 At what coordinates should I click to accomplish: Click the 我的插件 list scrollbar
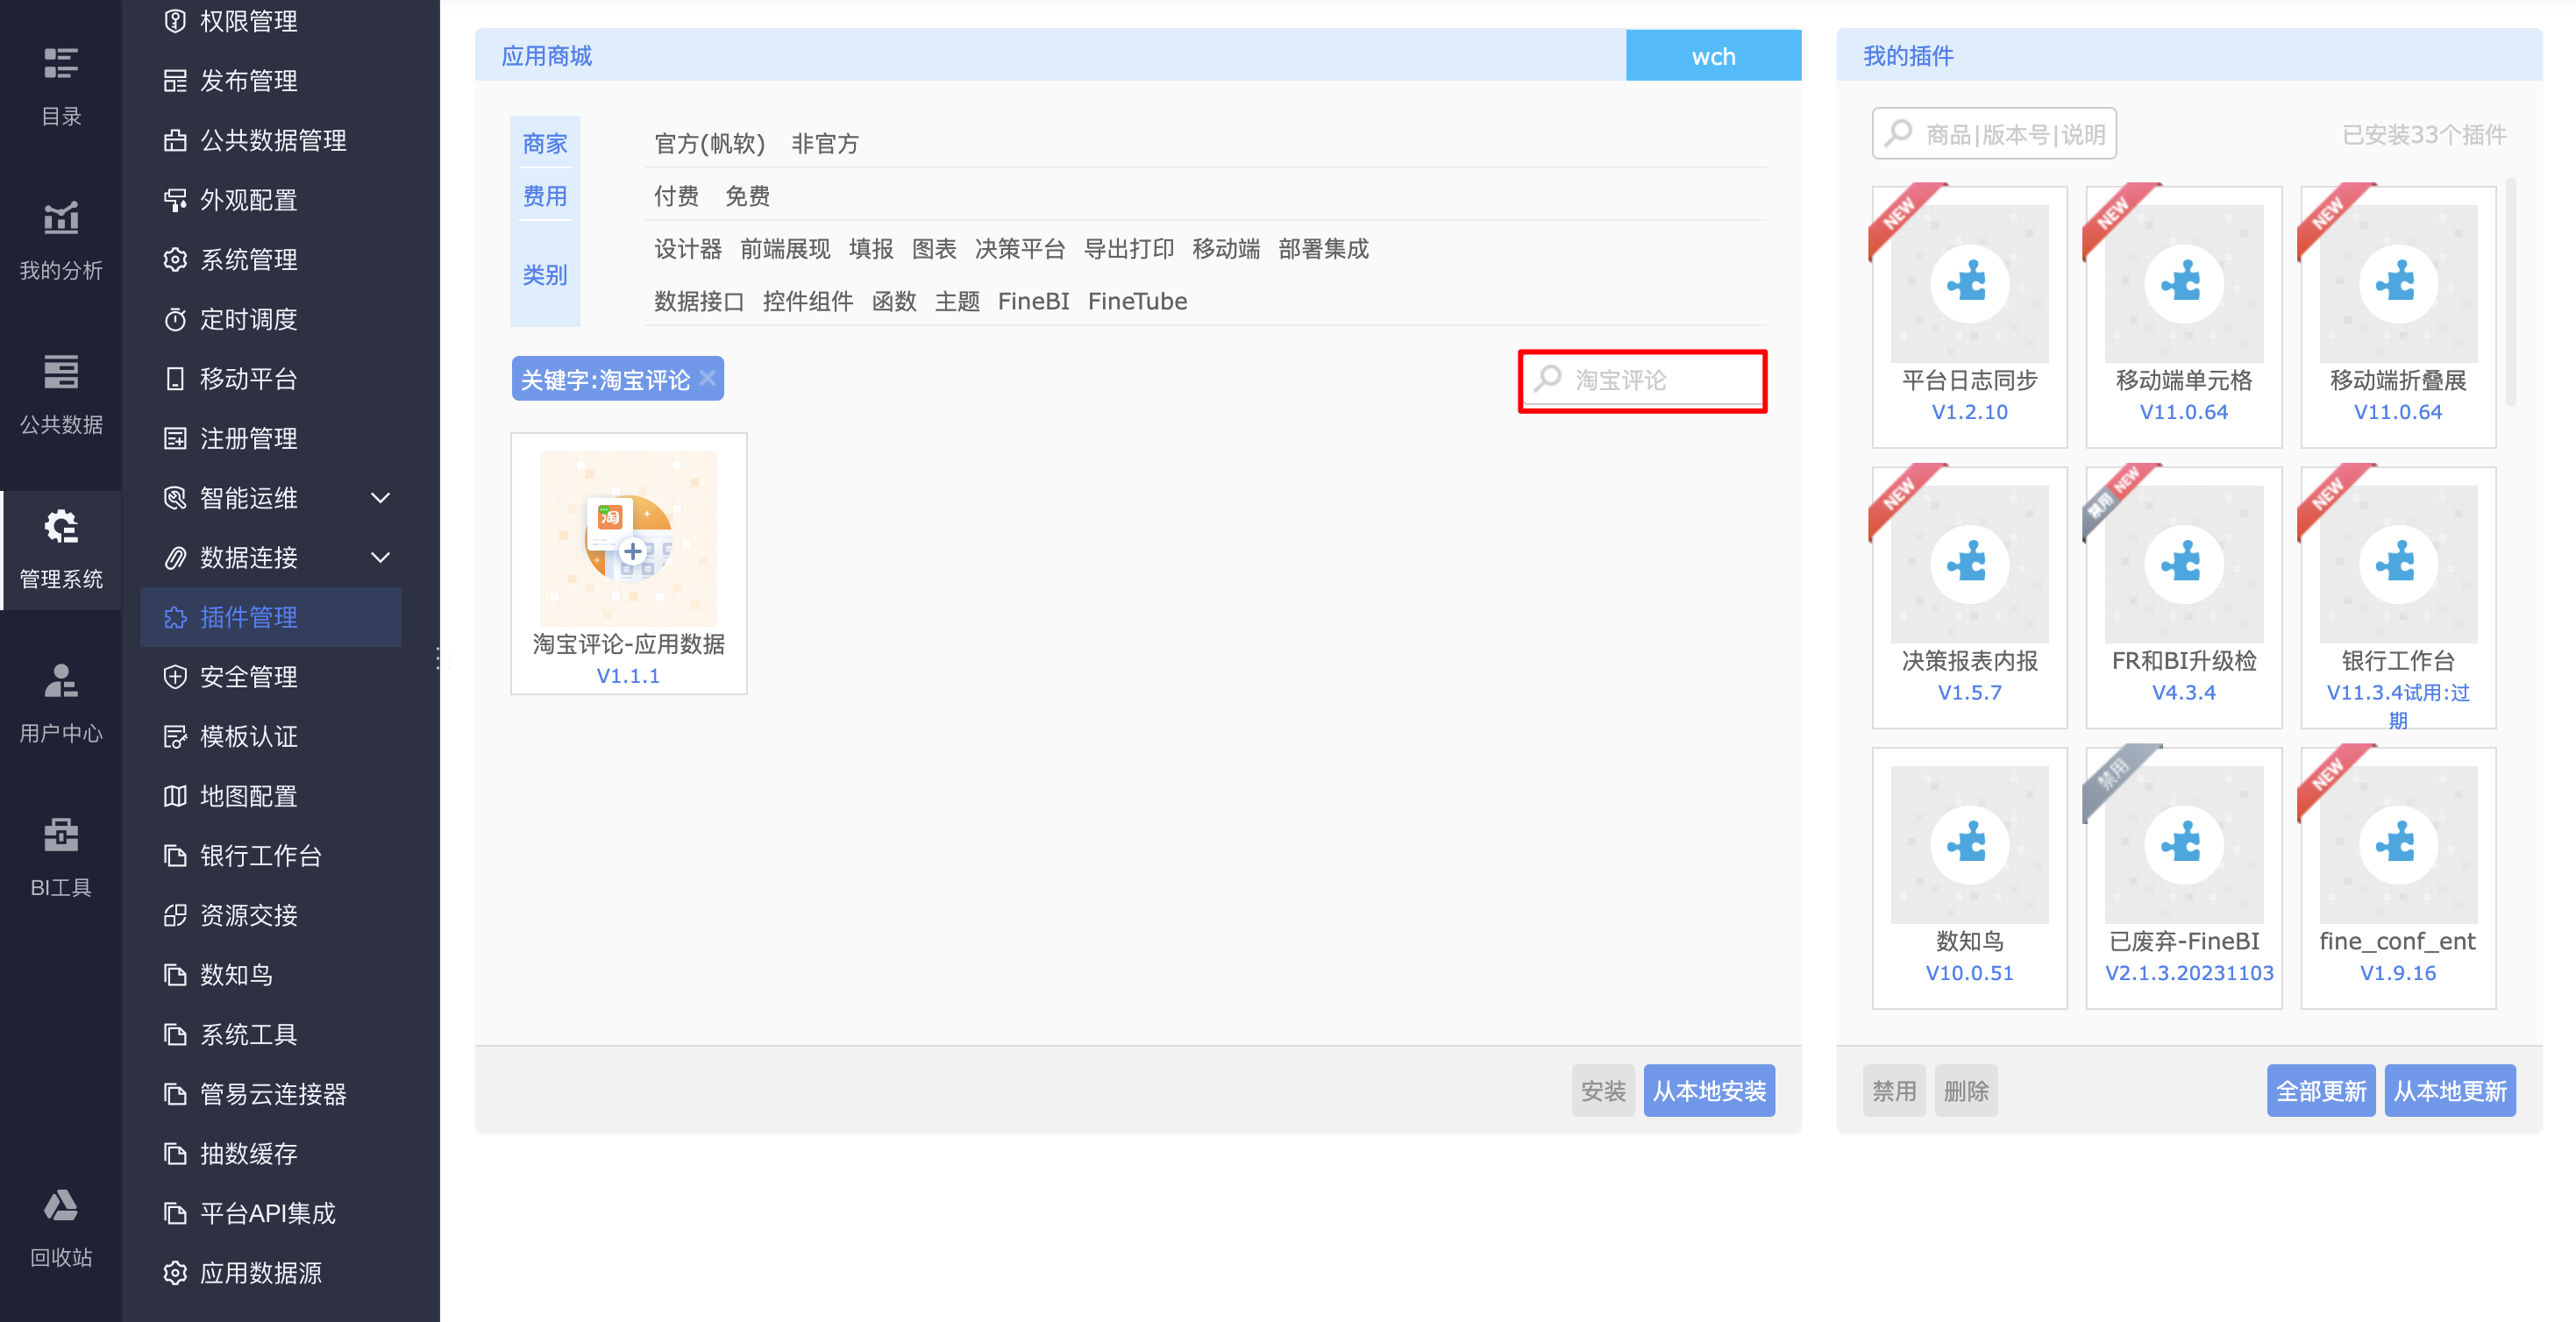click(2509, 294)
